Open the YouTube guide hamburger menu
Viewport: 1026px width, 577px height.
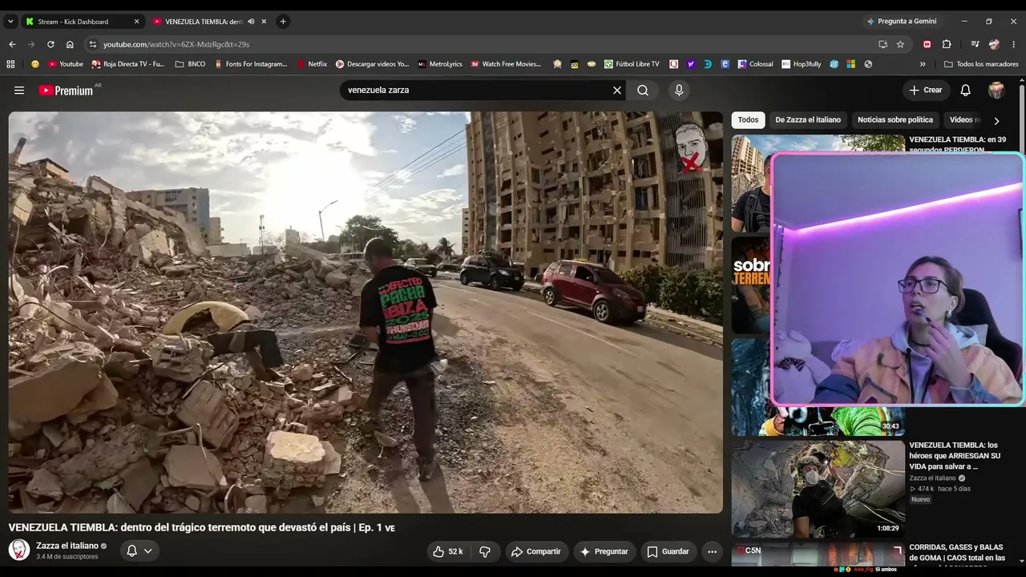click(19, 91)
